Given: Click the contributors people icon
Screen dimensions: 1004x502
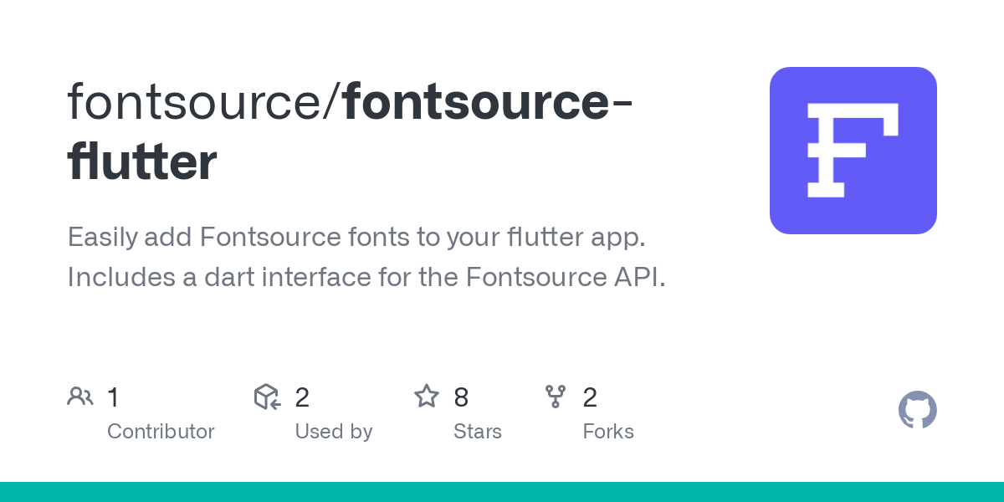Looking at the screenshot, I should pos(80,397).
